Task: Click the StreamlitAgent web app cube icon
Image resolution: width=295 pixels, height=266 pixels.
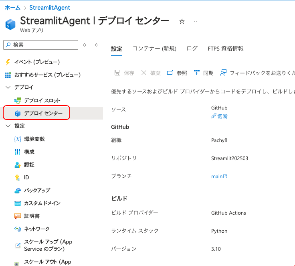Action: 10,24
